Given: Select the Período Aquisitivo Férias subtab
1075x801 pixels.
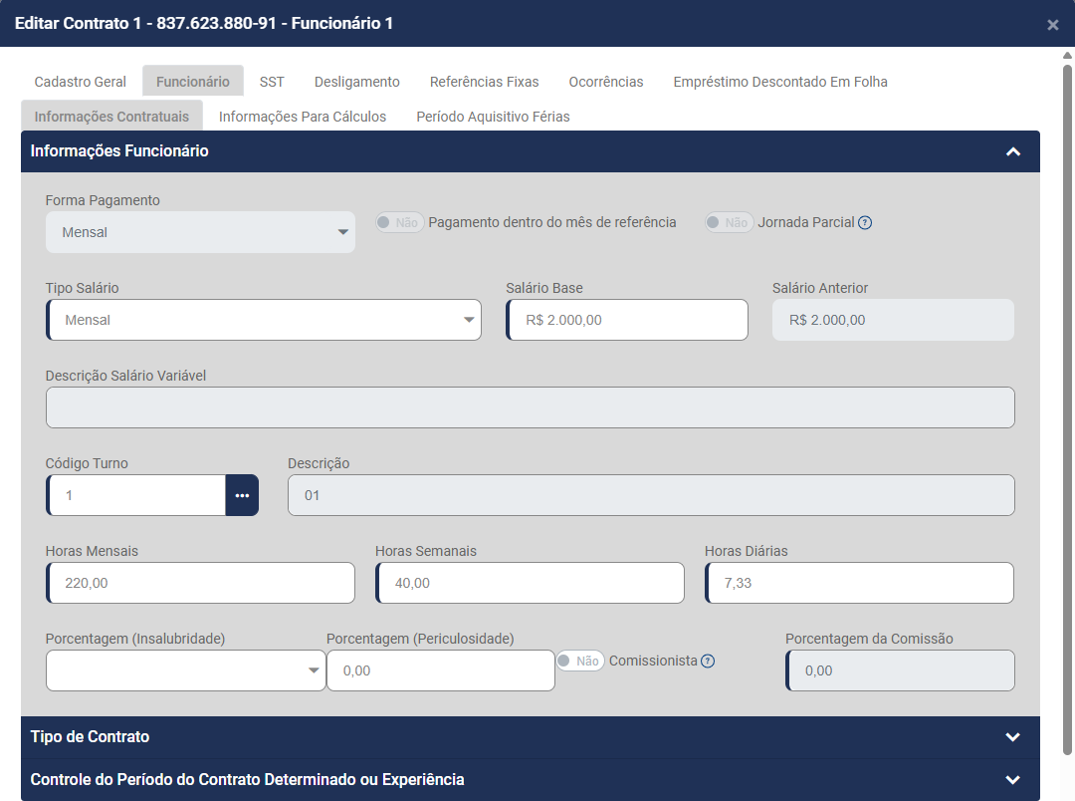Looking at the screenshot, I should 493,117.
